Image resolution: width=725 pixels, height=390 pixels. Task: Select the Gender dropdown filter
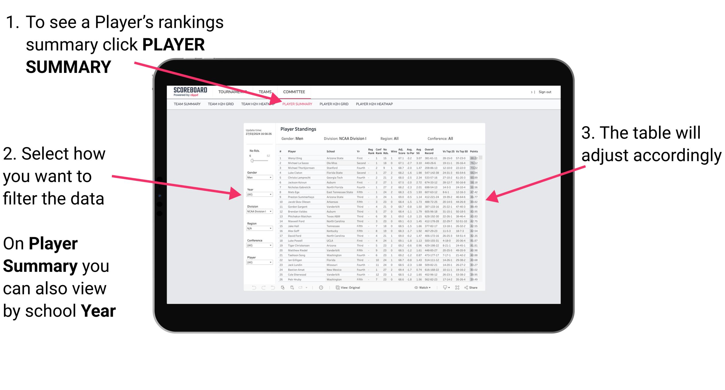[x=259, y=177]
